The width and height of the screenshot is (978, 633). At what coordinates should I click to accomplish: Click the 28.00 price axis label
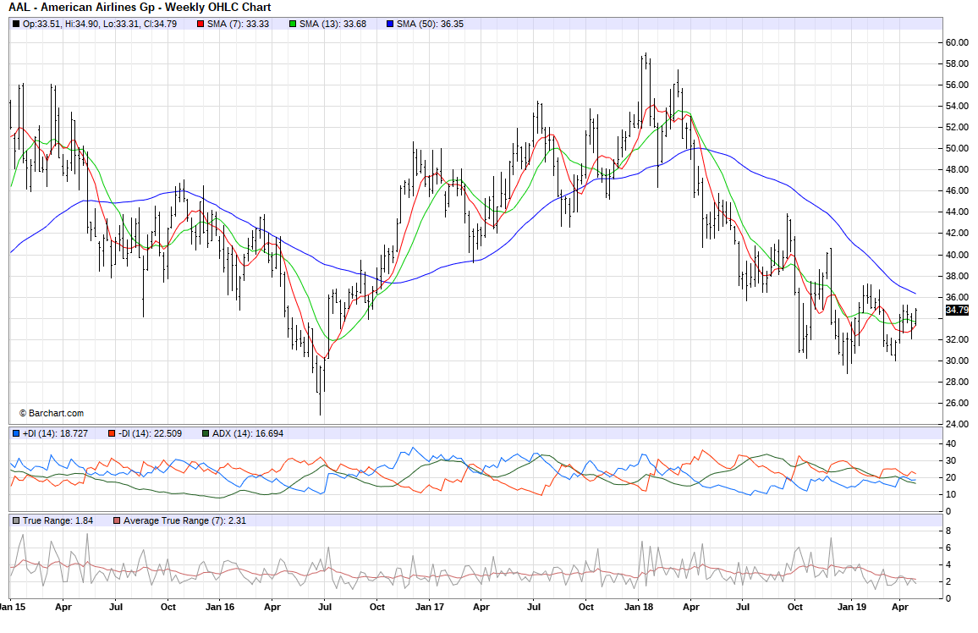tap(958, 383)
